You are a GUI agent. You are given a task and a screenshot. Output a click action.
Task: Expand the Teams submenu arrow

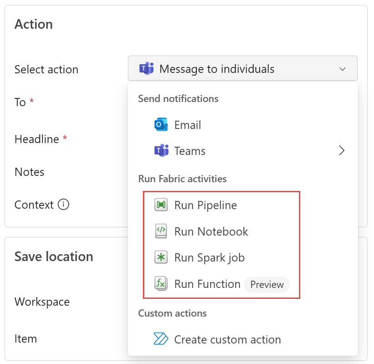342,151
